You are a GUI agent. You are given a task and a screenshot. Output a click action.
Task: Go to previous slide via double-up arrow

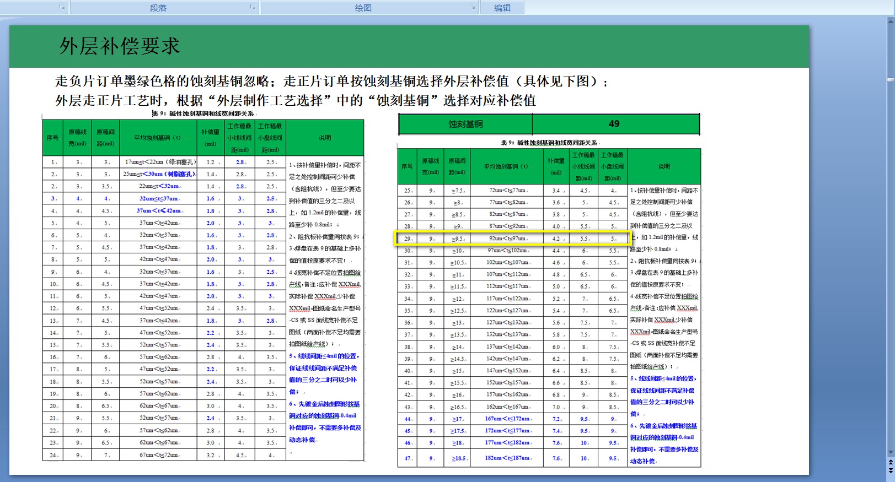pyautogui.click(x=891, y=463)
